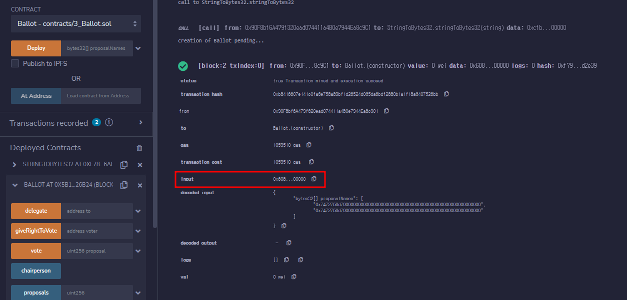Click the '1059510 gas' value in gas row
This screenshot has height=300, width=627.
click(287, 145)
